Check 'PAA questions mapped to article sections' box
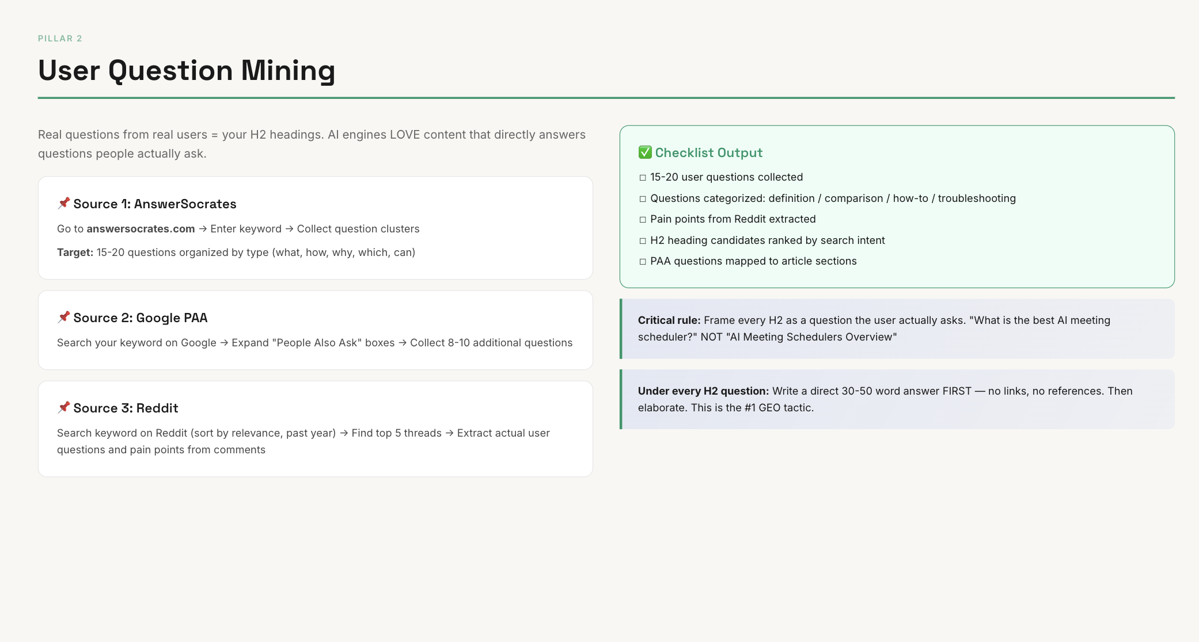The height and width of the screenshot is (642, 1199). 643,262
